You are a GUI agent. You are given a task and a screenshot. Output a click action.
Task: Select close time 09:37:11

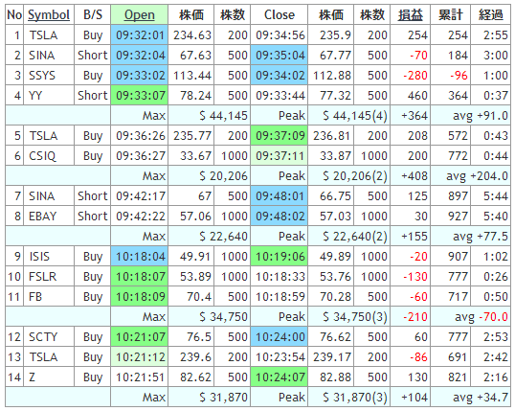pyautogui.click(x=280, y=156)
